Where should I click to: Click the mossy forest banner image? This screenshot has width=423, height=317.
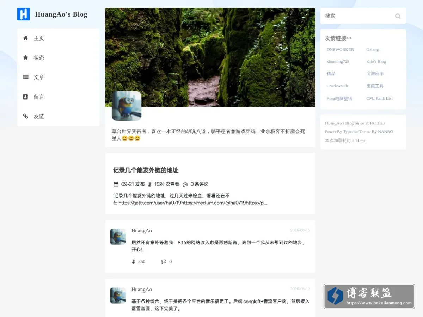point(210,57)
